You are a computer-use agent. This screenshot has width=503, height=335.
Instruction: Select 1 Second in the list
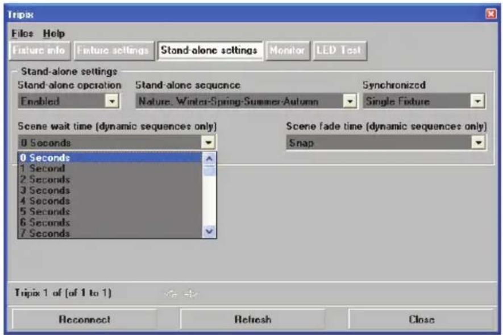pos(110,168)
